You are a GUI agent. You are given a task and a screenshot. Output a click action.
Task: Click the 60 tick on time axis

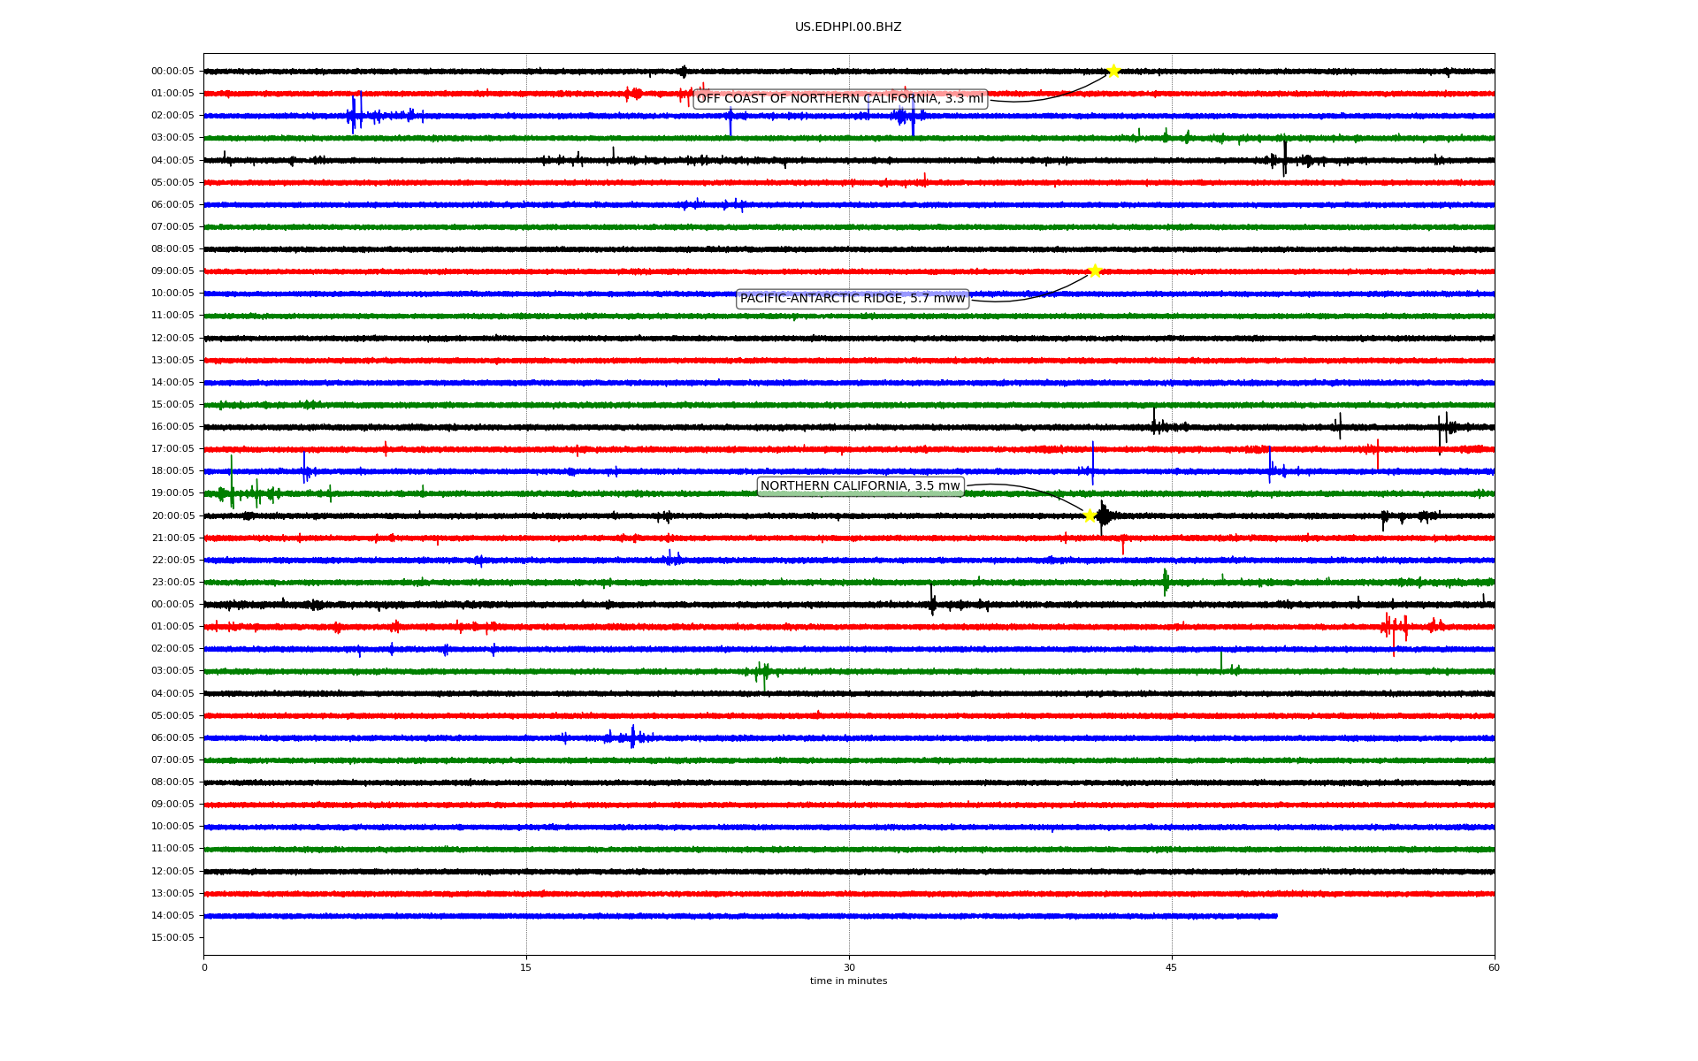(1494, 967)
